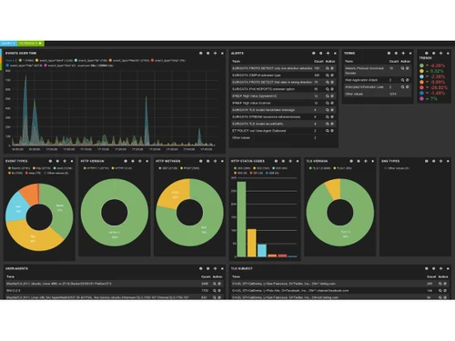Select IPREP High Value Scanner alert row
This screenshot has height=341, width=455.
[x=283, y=103]
